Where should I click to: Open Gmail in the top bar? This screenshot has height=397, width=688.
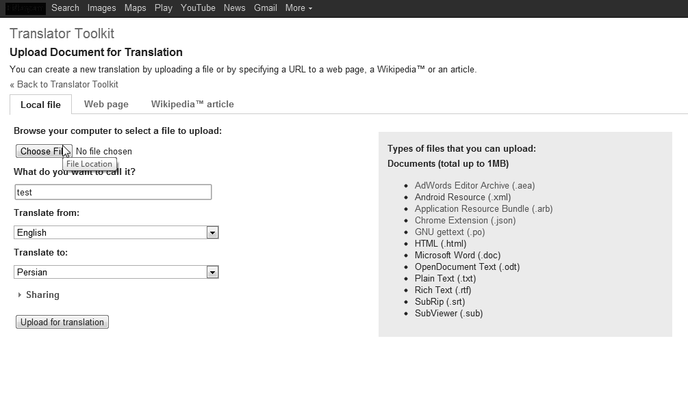[266, 8]
